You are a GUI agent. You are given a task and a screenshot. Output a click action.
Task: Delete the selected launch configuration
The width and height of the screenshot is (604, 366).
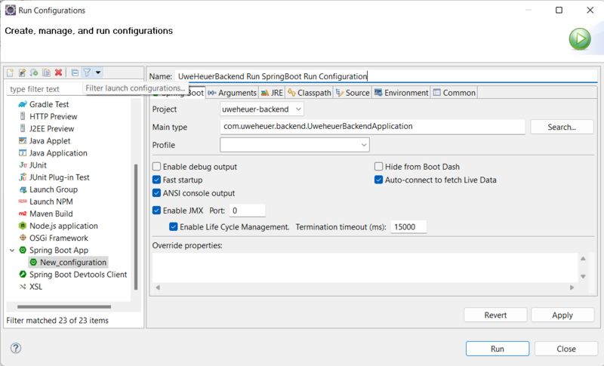click(58, 72)
